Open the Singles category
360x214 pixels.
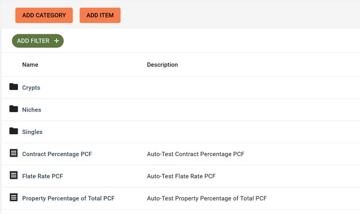point(32,132)
